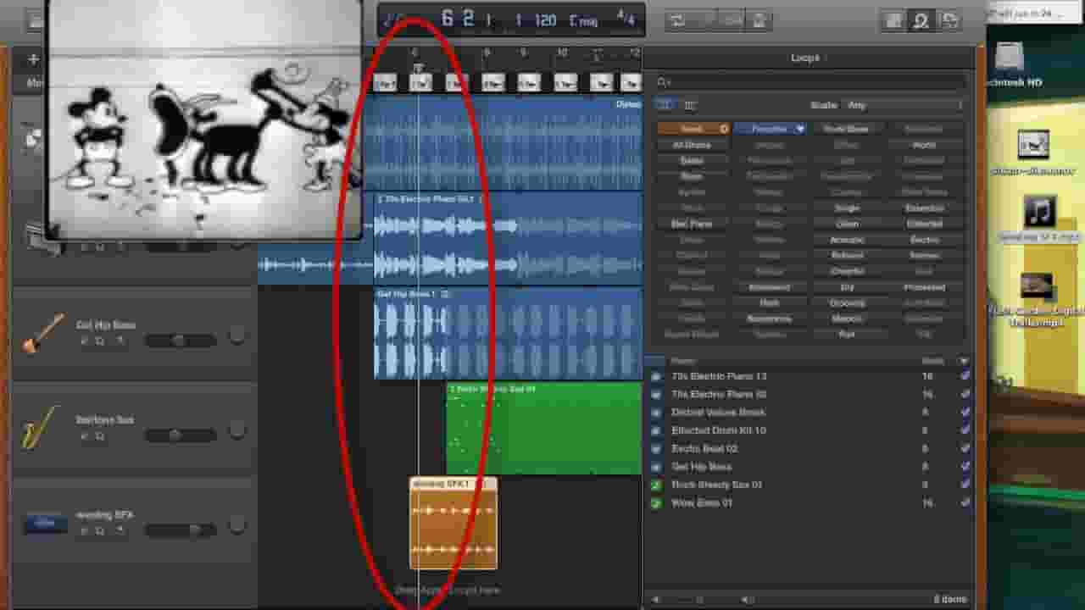Solo the Get Hip Bass track

pyautogui.click(x=100, y=341)
